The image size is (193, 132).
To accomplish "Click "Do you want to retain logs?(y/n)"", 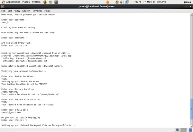I will [21, 118].
